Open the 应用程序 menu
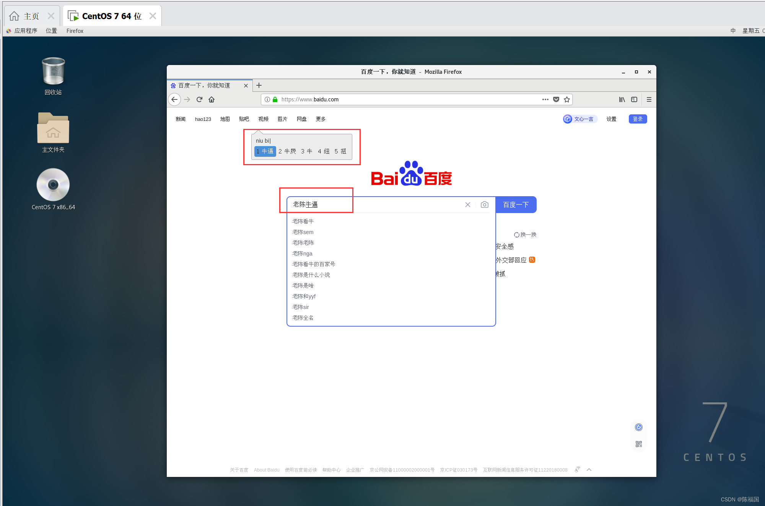765x506 pixels. coord(25,31)
